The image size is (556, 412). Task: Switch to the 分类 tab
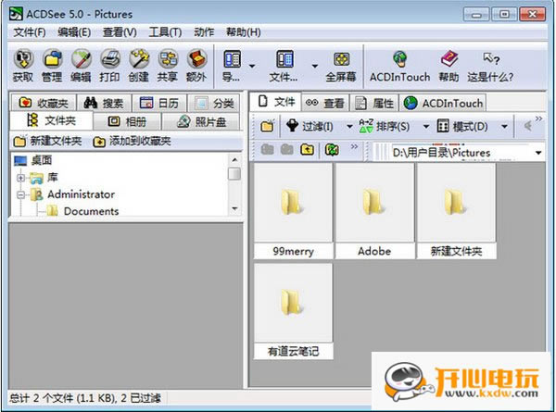(x=214, y=103)
